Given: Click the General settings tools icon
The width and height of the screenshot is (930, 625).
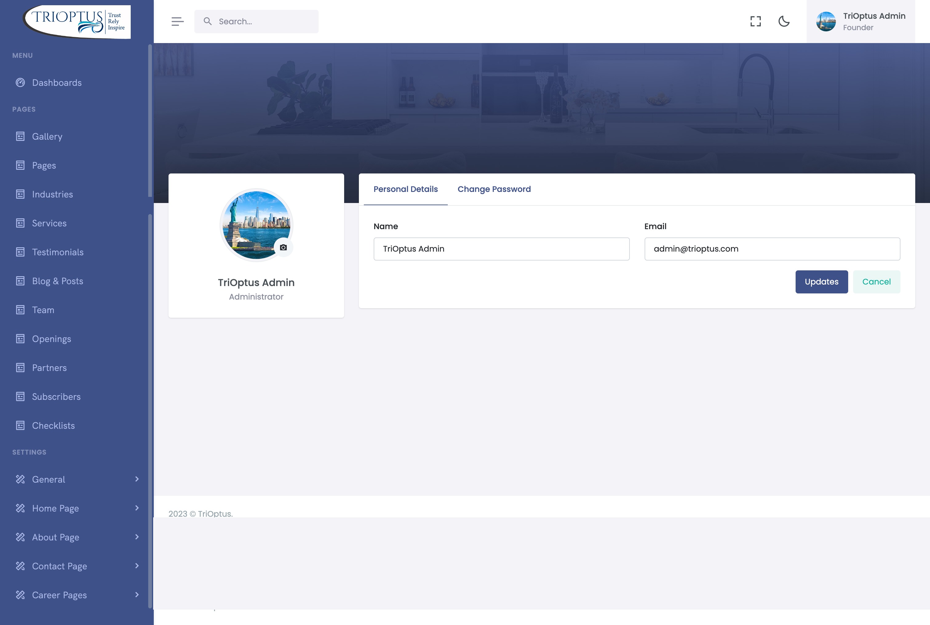Looking at the screenshot, I should click(x=20, y=479).
